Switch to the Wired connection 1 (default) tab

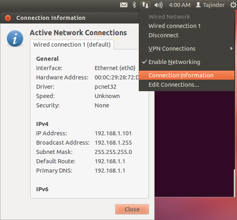72,45
